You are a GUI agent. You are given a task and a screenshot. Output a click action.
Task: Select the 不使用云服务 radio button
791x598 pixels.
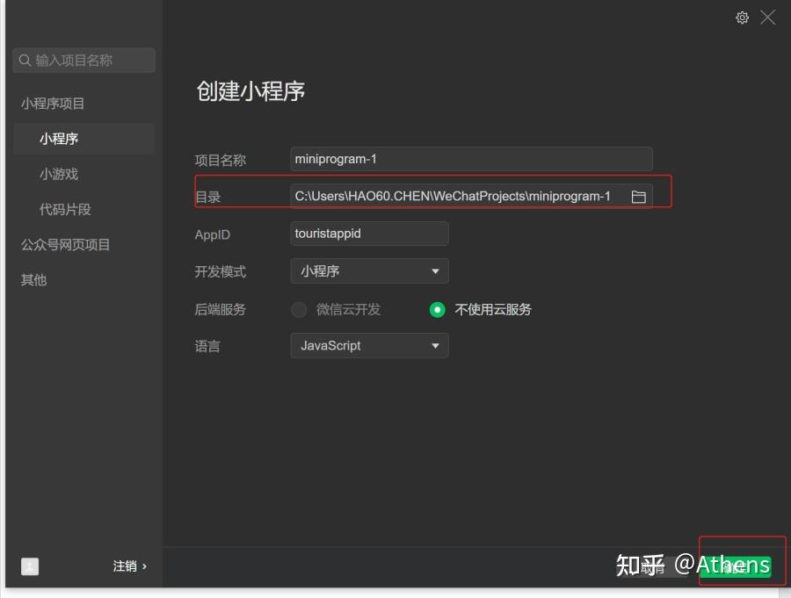(x=437, y=310)
